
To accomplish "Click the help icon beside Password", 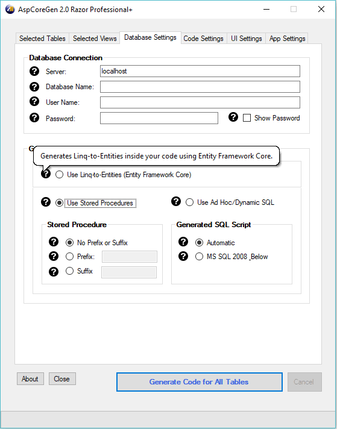I will 34,117.
